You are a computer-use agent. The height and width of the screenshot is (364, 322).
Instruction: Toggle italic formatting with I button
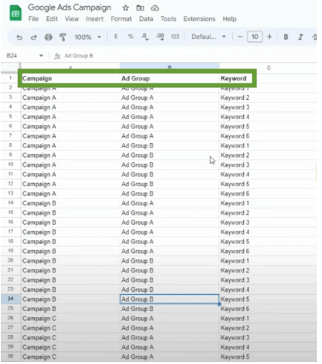300,37
